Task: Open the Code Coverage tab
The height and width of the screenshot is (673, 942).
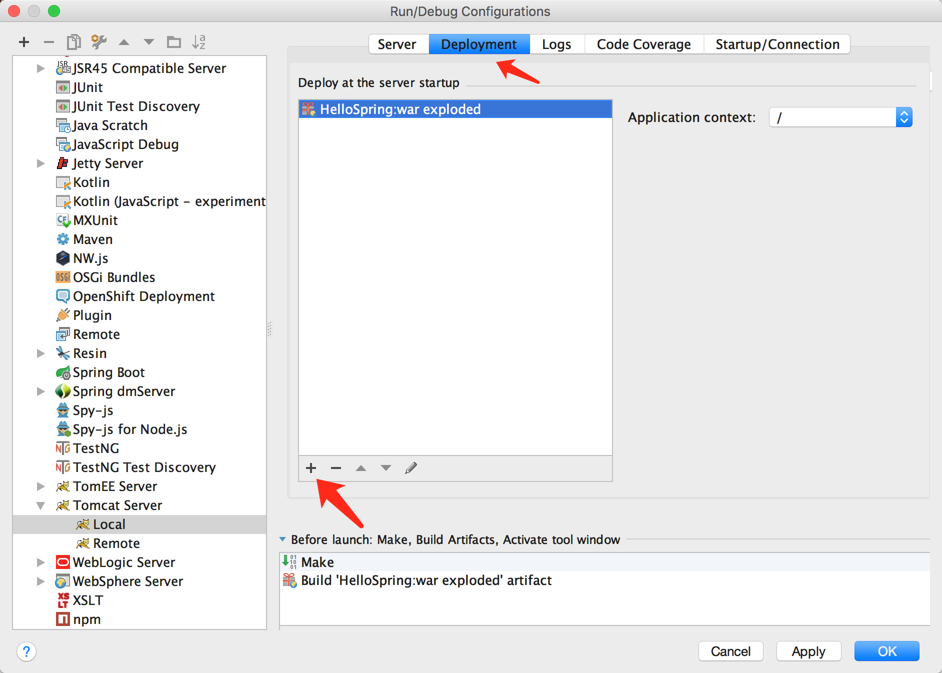Action: coord(644,44)
